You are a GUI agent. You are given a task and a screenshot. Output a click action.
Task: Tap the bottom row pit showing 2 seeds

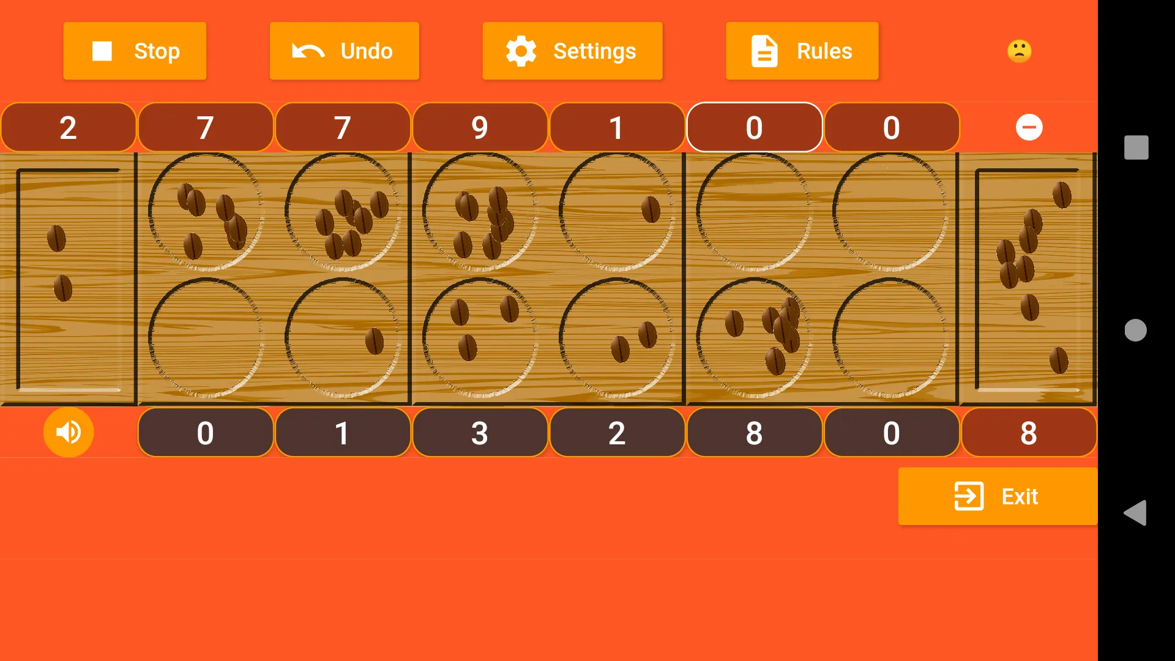point(617,339)
